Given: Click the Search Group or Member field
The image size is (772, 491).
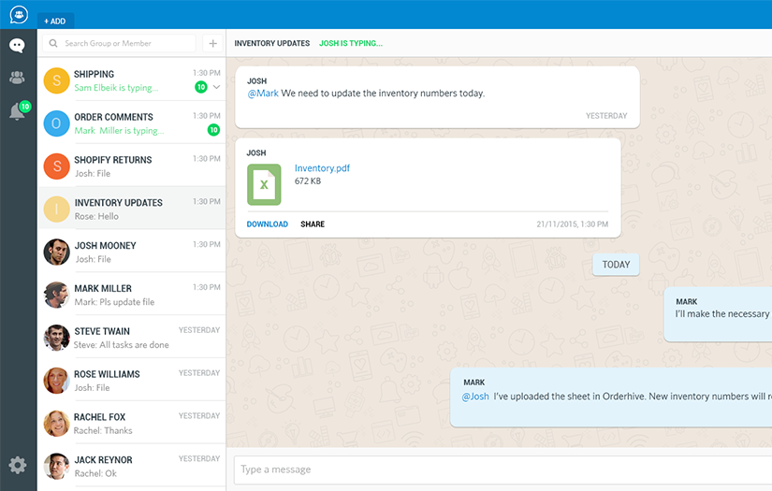Looking at the screenshot, I should tap(126, 44).
